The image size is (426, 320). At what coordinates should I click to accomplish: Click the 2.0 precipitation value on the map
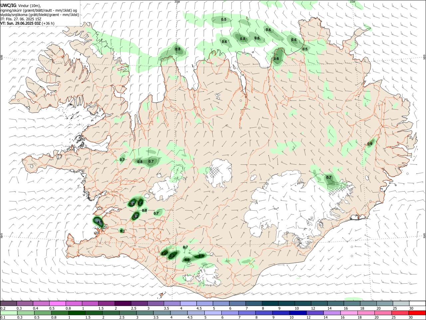(164, 253)
